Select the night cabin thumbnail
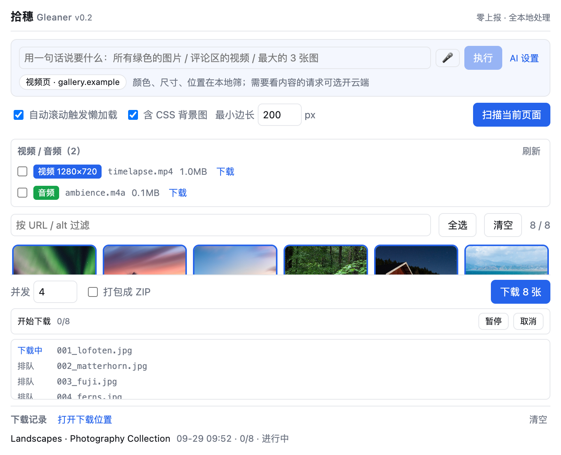Screen dimensions: 561x455 416,260
